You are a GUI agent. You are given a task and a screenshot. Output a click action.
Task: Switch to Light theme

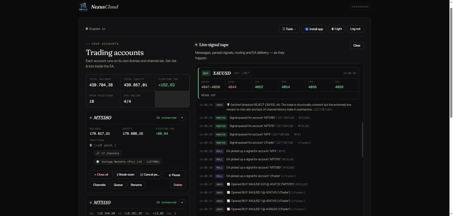(336, 29)
